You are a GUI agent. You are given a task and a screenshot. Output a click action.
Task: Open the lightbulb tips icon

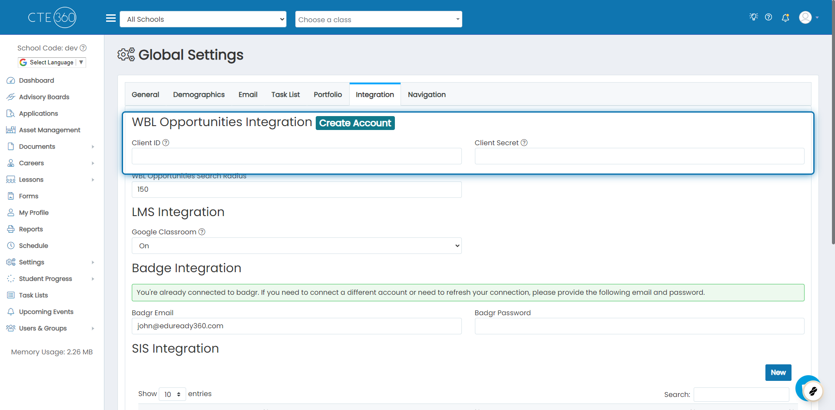click(754, 17)
